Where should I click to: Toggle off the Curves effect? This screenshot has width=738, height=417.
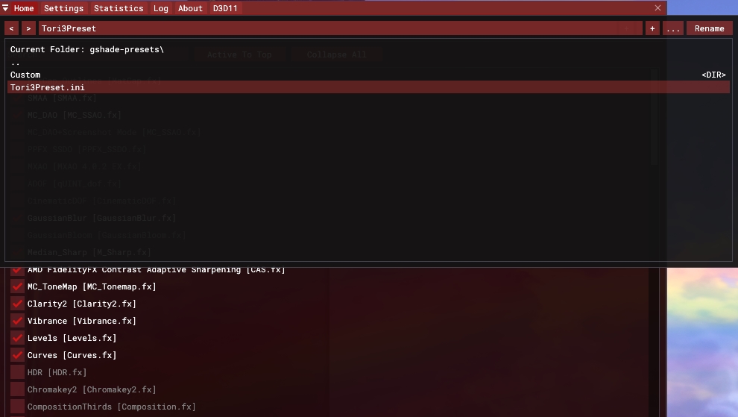[17, 355]
